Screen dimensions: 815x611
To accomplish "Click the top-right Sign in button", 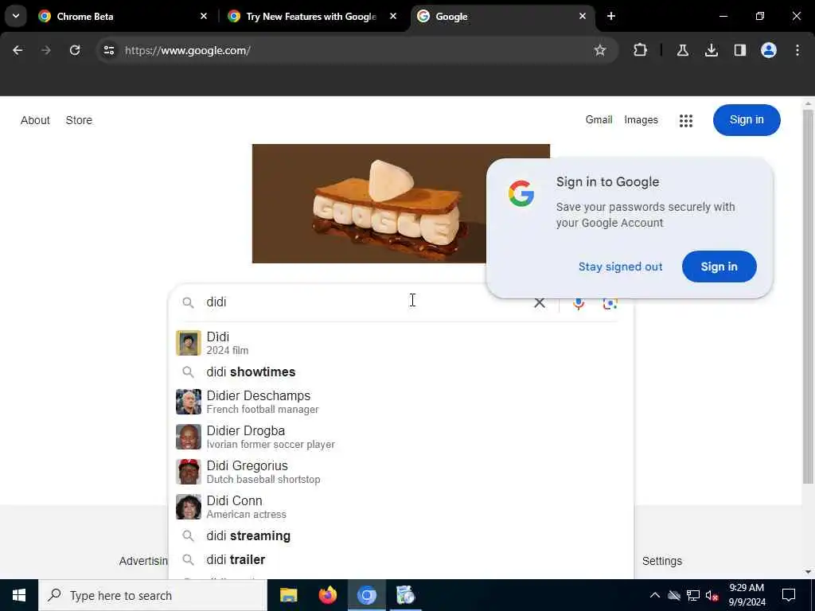I will click(x=747, y=120).
